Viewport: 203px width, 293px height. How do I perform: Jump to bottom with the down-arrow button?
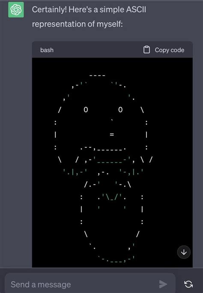(184, 252)
